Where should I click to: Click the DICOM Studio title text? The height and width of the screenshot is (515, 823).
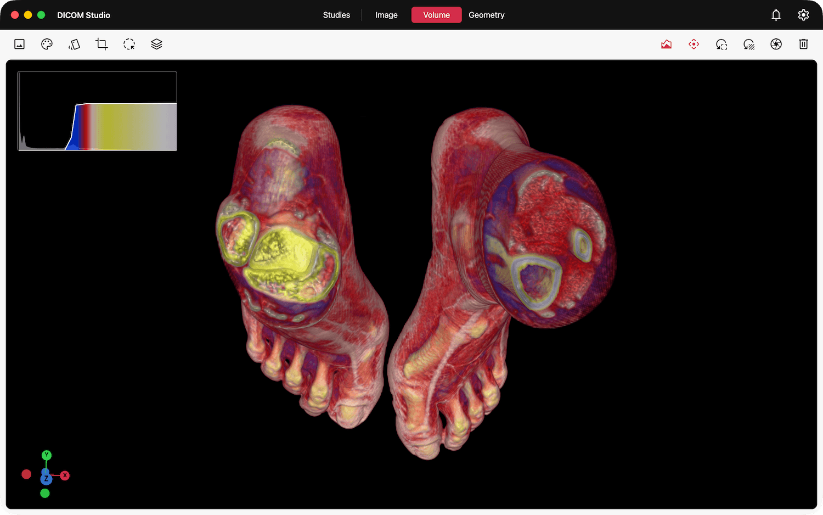tap(84, 15)
